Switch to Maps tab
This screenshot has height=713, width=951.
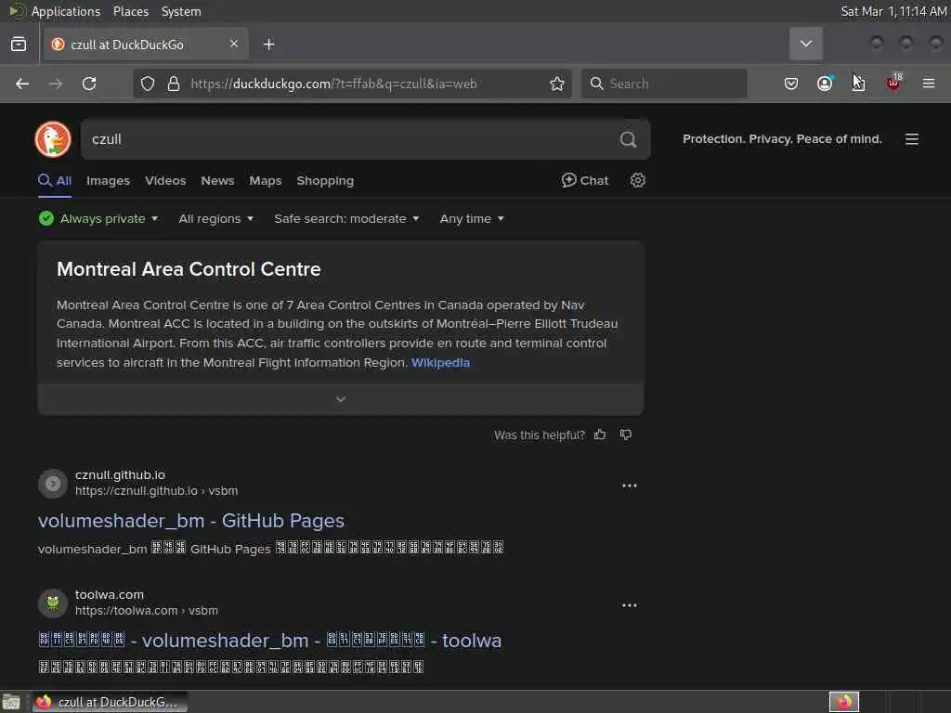(265, 181)
